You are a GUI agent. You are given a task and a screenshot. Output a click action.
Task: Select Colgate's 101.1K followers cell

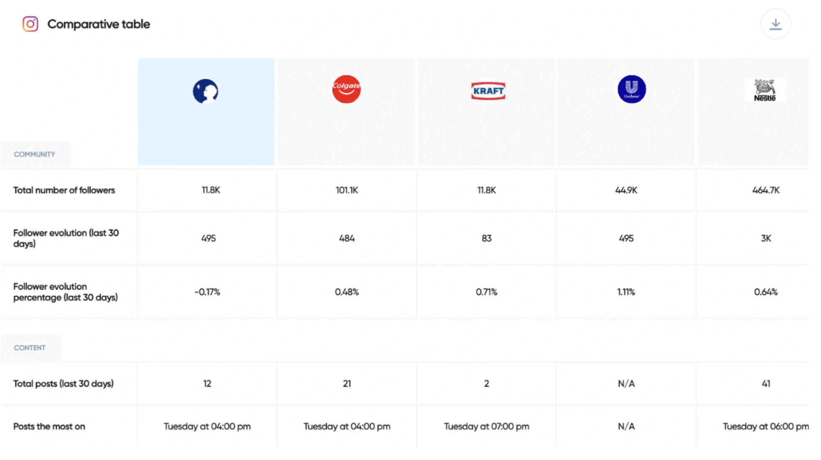pyautogui.click(x=347, y=190)
